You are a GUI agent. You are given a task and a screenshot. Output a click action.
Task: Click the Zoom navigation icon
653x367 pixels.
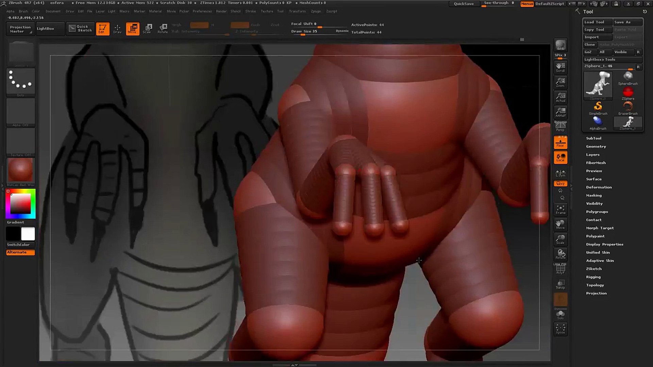(560, 82)
